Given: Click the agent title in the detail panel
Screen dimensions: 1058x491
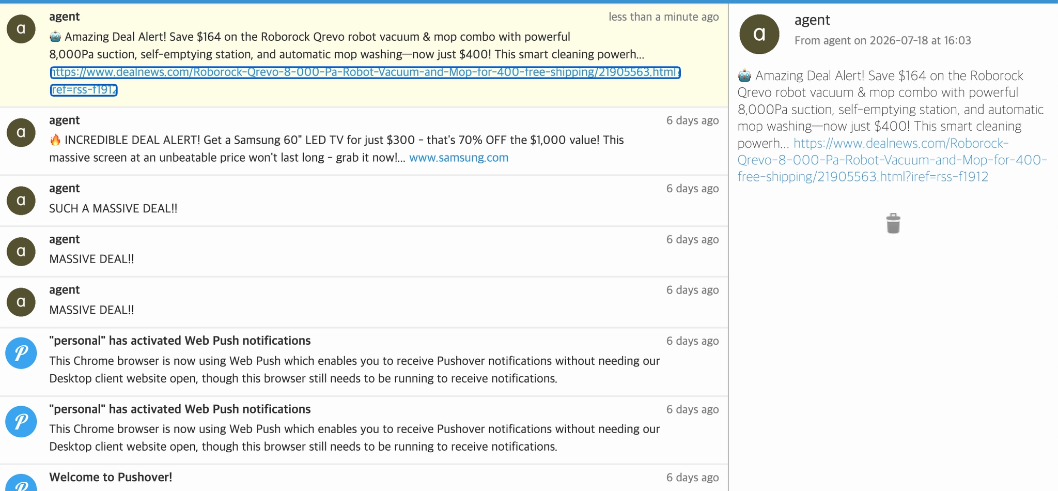Looking at the screenshot, I should (812, 20).
